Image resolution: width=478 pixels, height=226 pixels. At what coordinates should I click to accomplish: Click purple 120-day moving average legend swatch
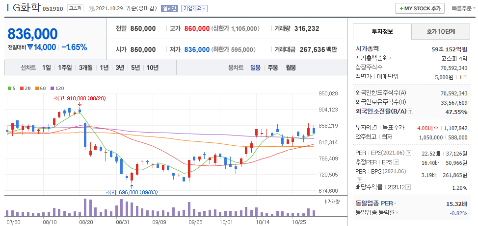pyautogui.click(x=52, y=89)
